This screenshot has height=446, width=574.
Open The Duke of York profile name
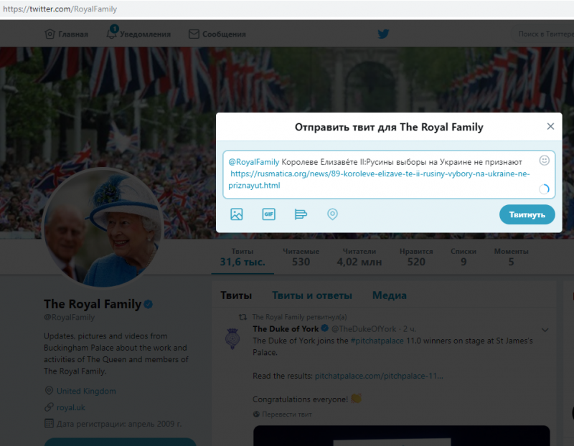(x=286, y=329)
